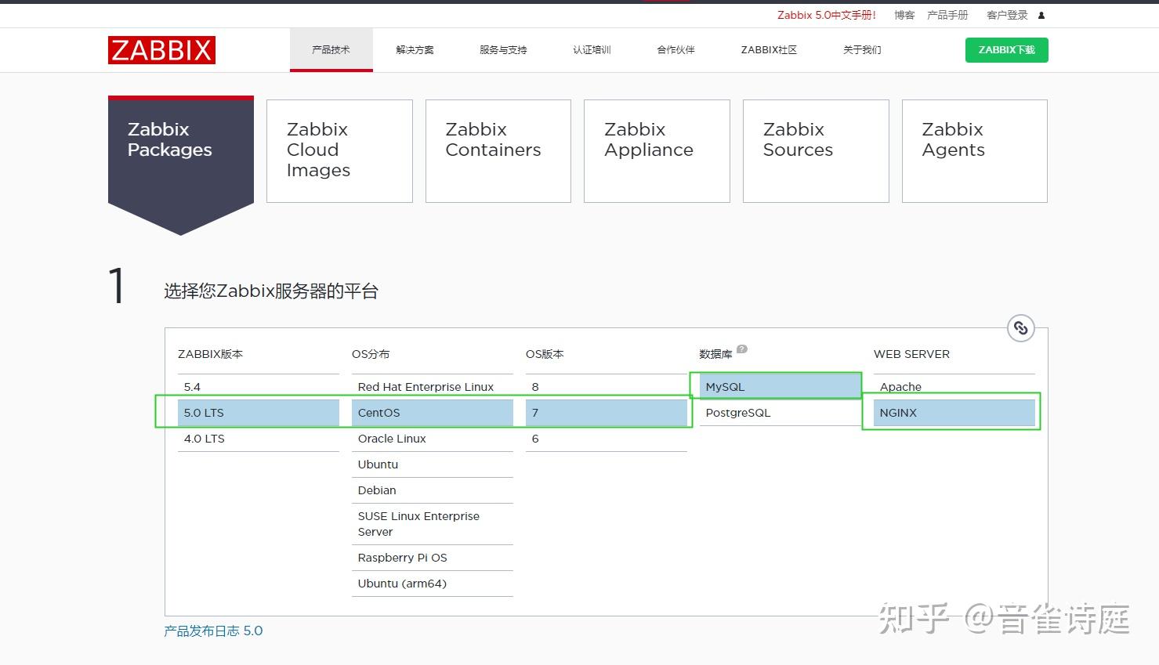1159x665 pixels.
Task: Open the 解决方案 menu
Action: 415,49
